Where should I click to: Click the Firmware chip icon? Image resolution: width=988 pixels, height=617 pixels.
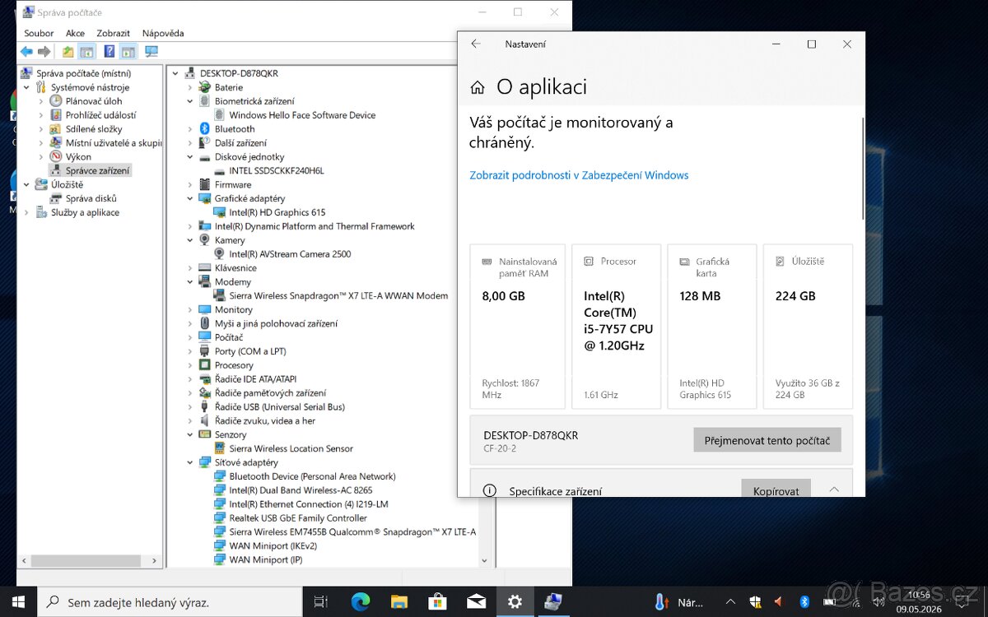point(205,184)
